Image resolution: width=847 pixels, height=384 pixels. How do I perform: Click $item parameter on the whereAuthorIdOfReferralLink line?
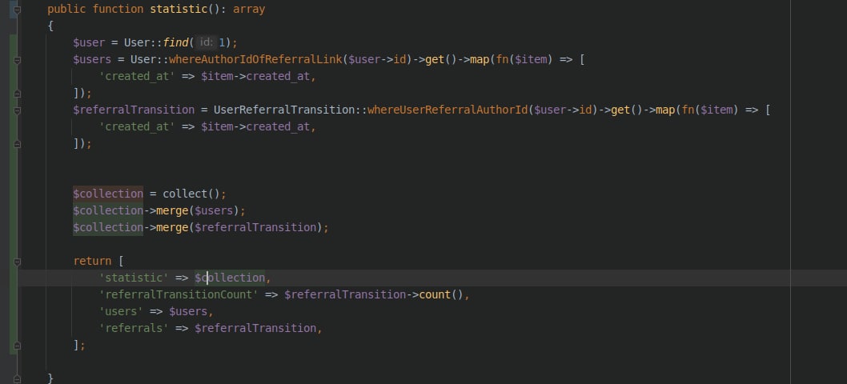[x=531, y=59]
